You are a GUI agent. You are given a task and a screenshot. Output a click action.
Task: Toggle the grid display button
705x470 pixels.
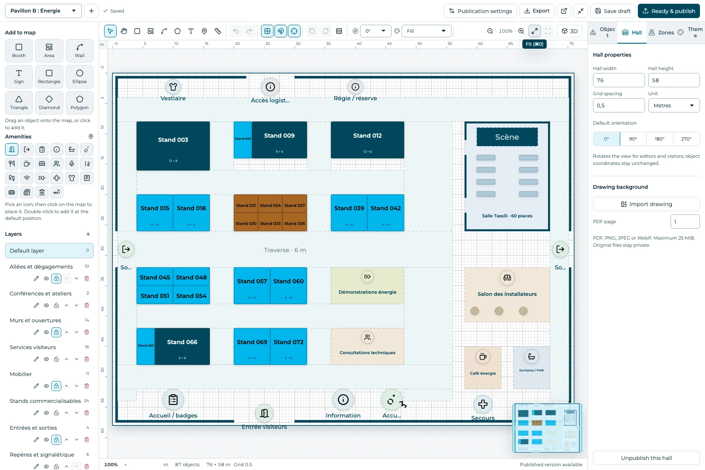click(267, 31)
